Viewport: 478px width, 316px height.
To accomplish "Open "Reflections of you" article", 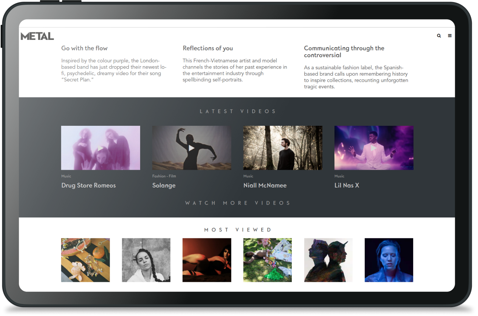I will 208,48.
